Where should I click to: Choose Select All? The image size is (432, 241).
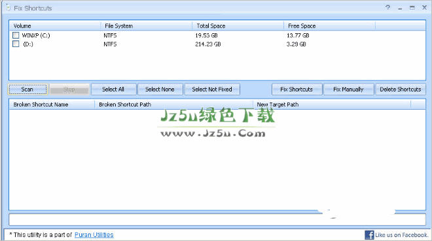pyautogui.click(x=113, y=89)
